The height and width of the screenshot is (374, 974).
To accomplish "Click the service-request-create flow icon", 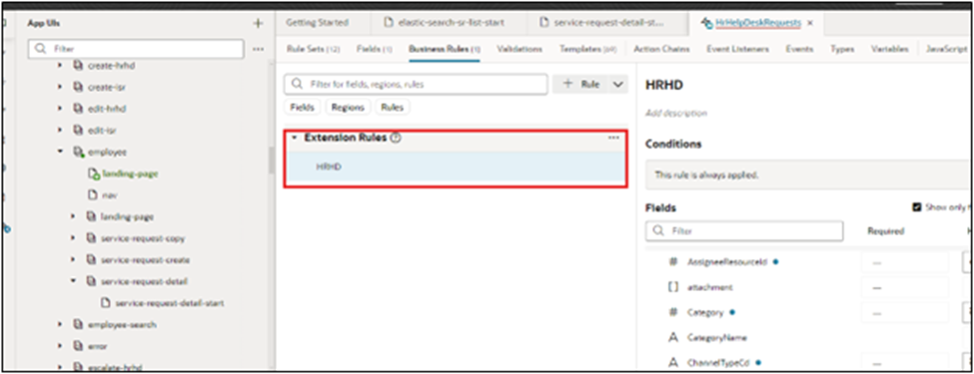I will click(91, 260).
